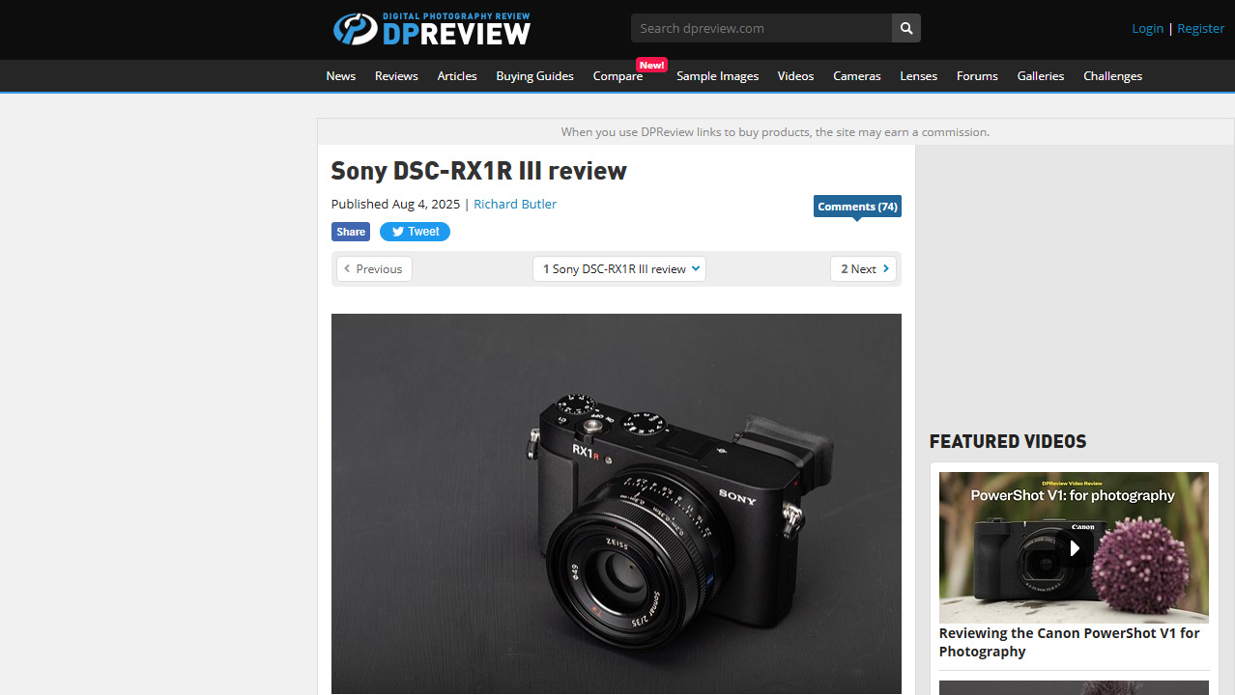Open the Compare menu item
The image size is (1235, 695).
(617, 76)
